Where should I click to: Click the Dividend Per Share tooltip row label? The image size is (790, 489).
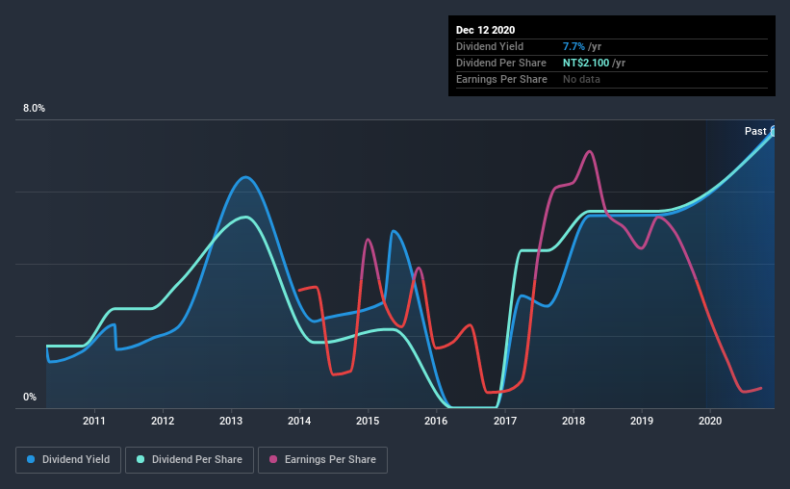tap(500, 63)
